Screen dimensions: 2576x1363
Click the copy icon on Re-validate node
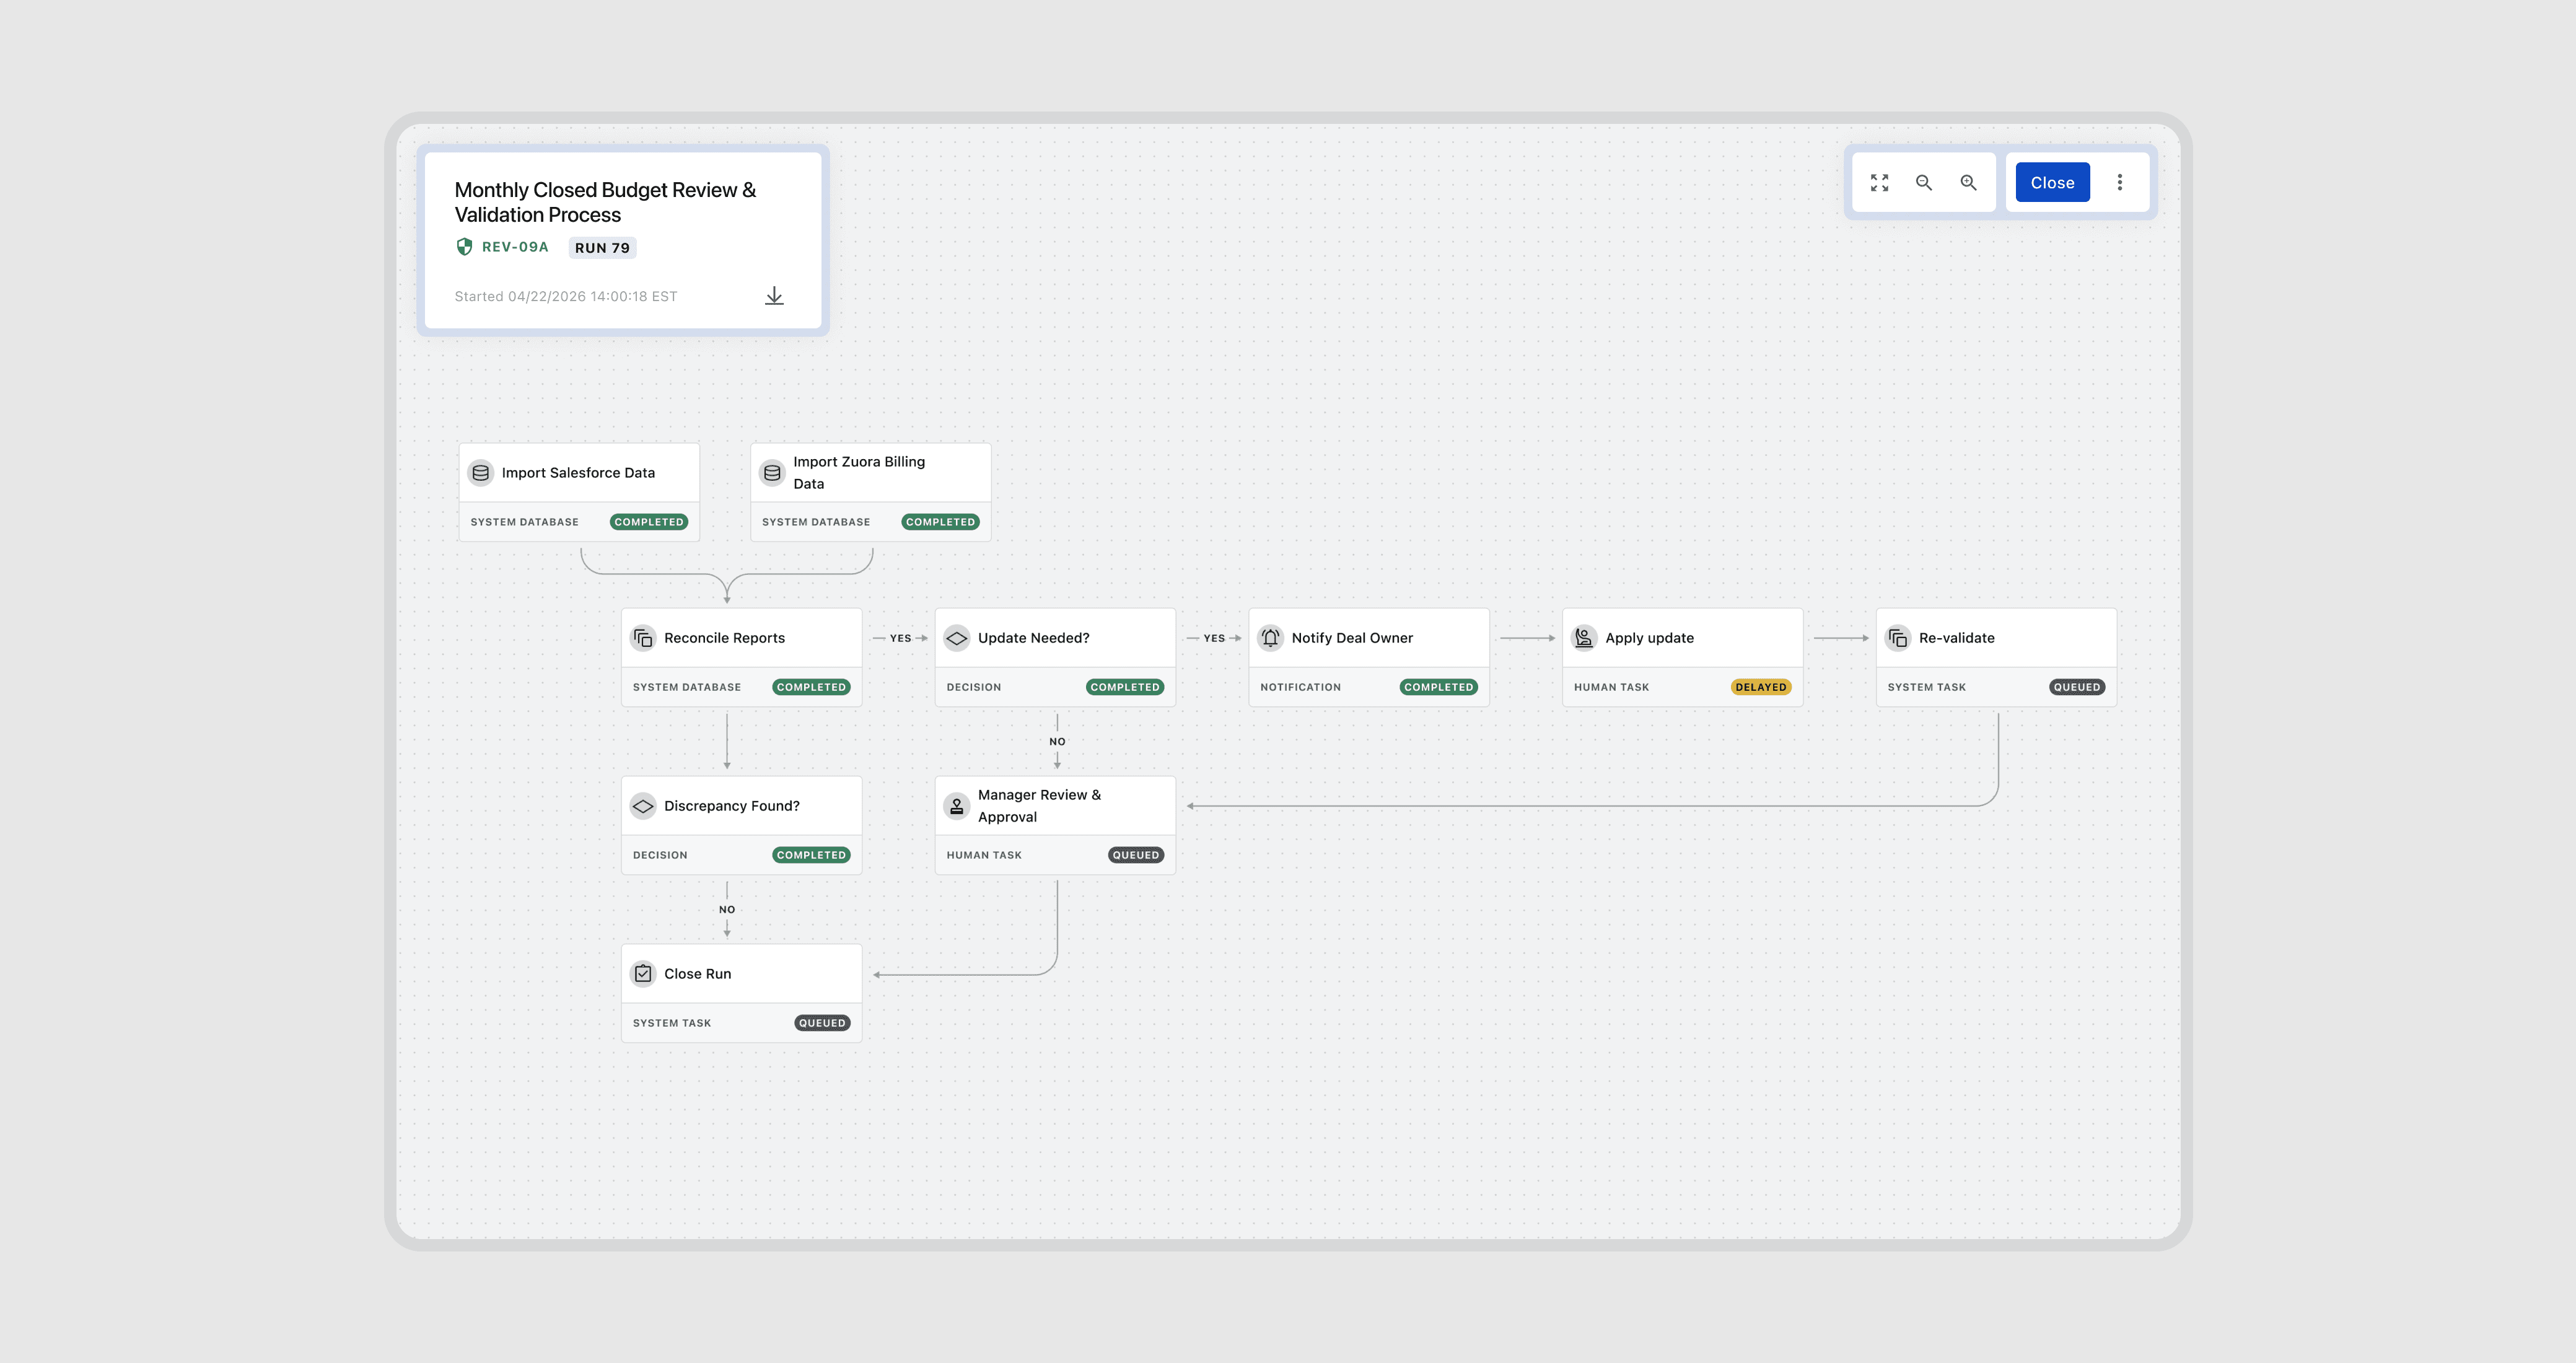[1898, 638]
